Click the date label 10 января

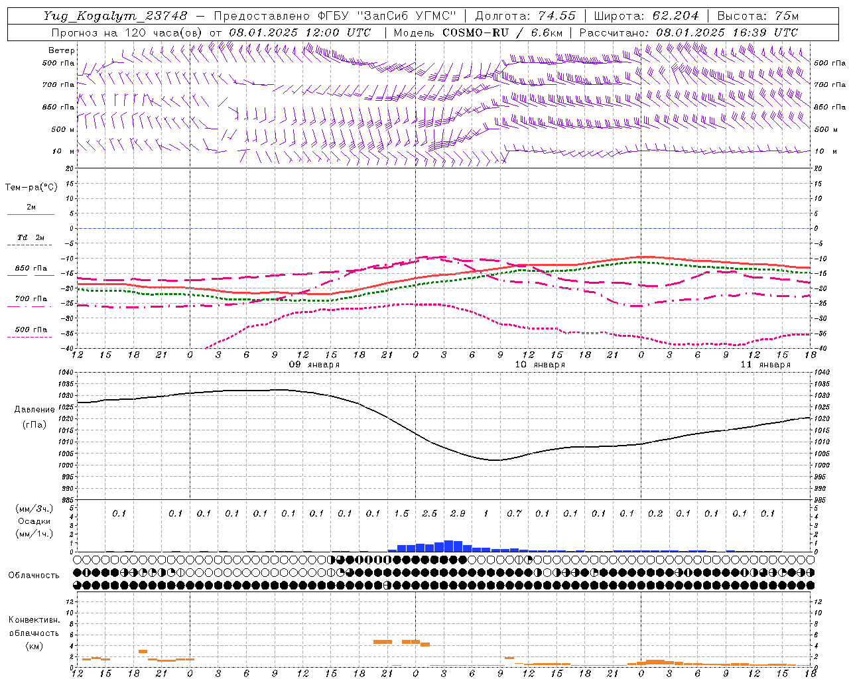[540, 365]
